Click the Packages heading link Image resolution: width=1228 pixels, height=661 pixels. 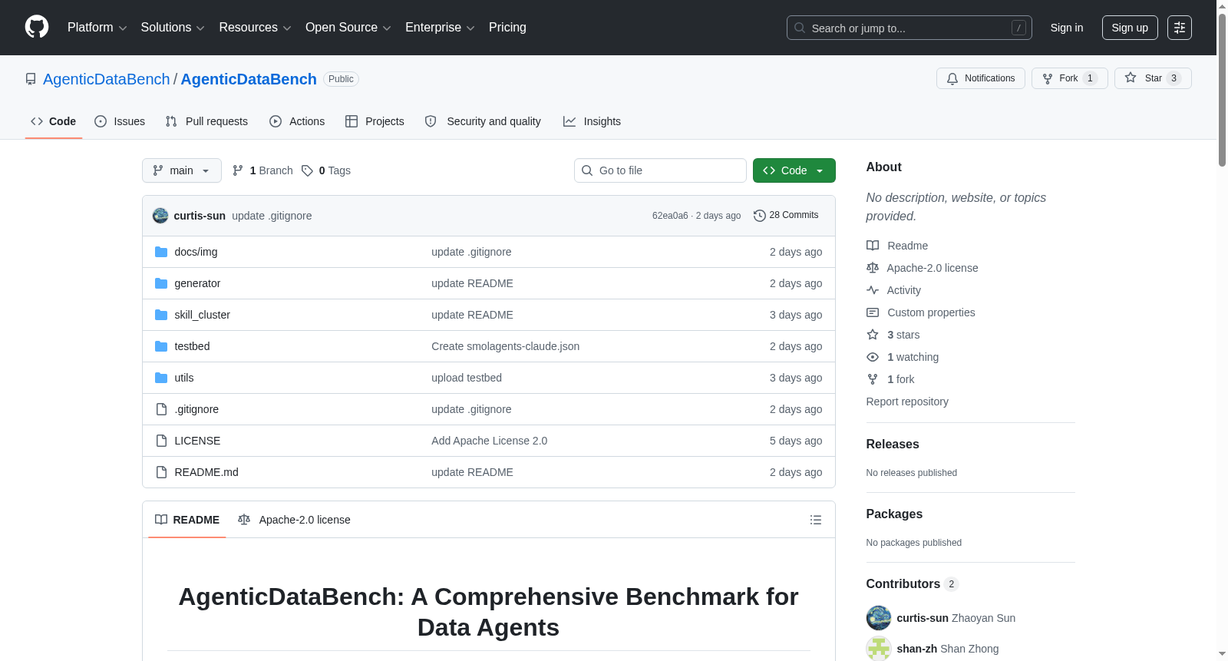tap(894, 514)
